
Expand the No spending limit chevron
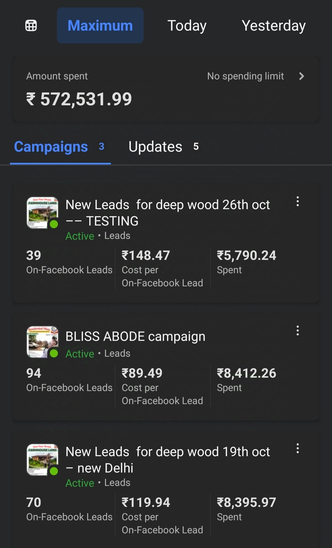pyautogui.click(x=301, y=76)
